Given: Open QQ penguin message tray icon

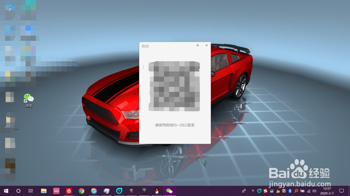Looking at the screenshot, I should pyautogui.click(x=278, y=191).
